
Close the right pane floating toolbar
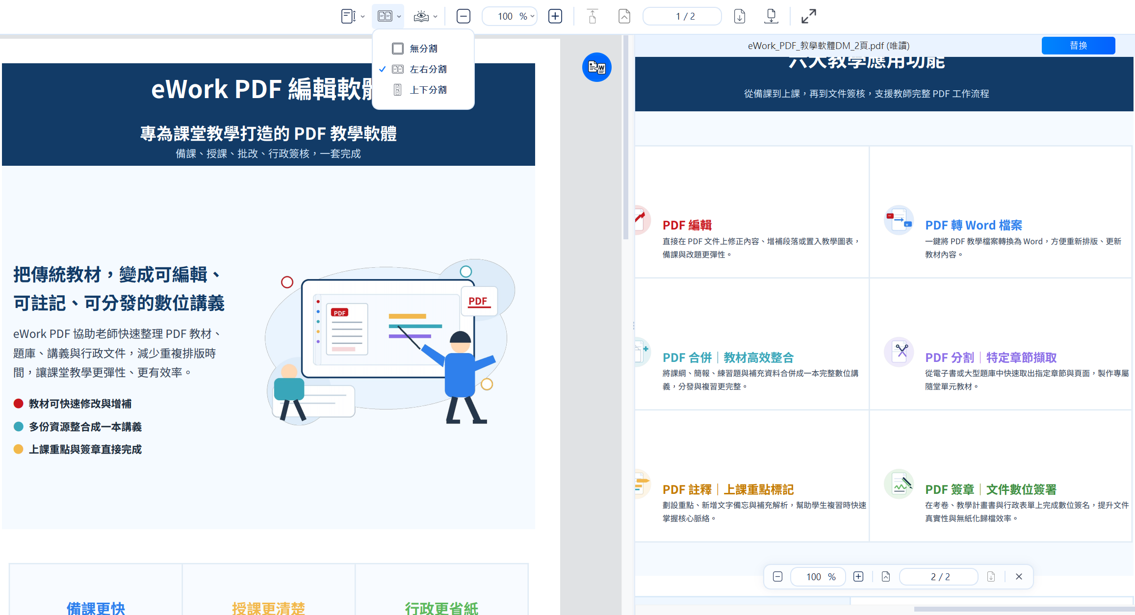[1019, 577]
